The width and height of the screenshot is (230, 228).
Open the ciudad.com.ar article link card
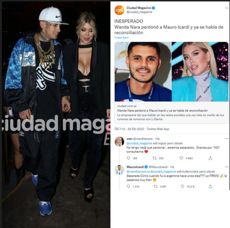171,112
